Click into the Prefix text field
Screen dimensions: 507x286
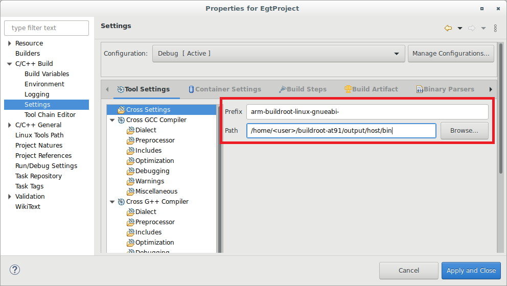tap(366, 112)
